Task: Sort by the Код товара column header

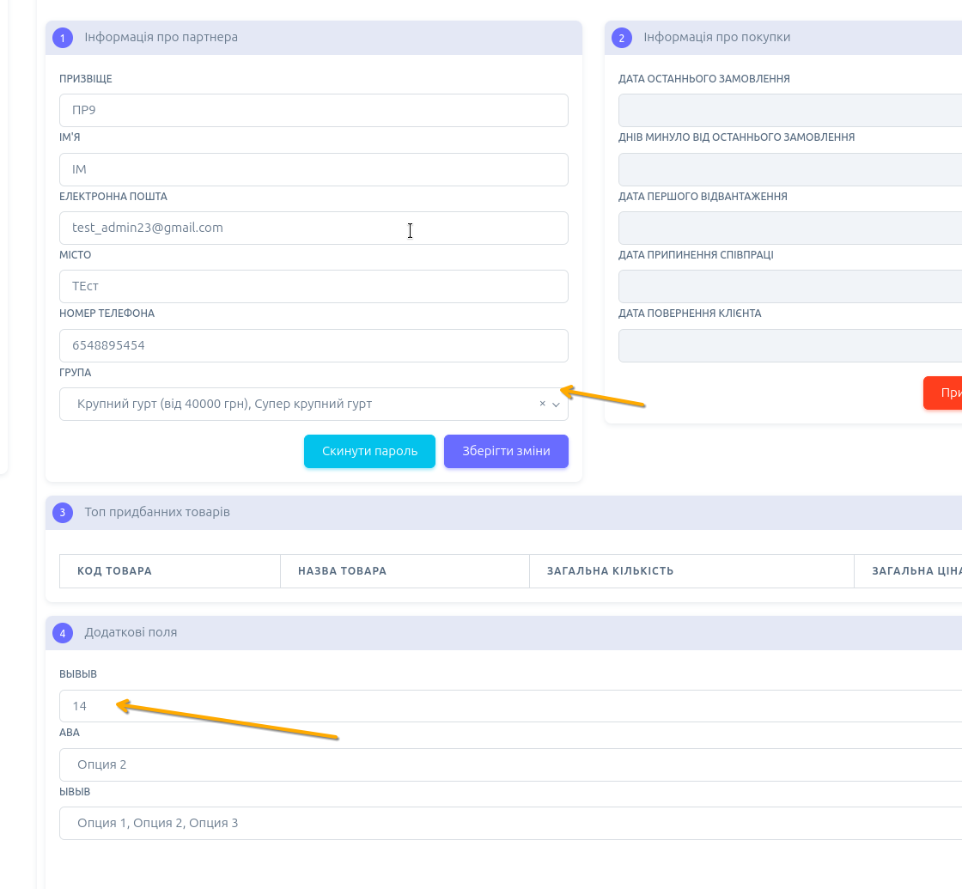Action: [x=114, y=571]
